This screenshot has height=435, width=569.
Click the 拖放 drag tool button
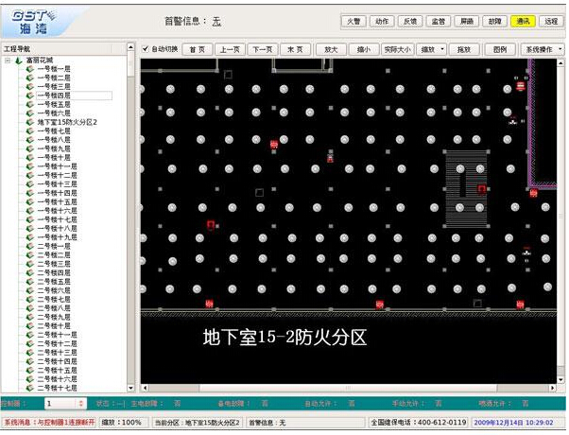click(x=464, y=48)
